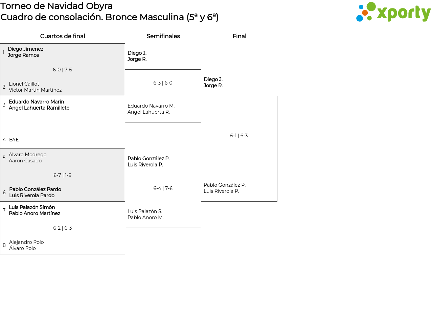
Task: Select the Diego Jimenez / Jorge Ramos team
Action: 25,52
